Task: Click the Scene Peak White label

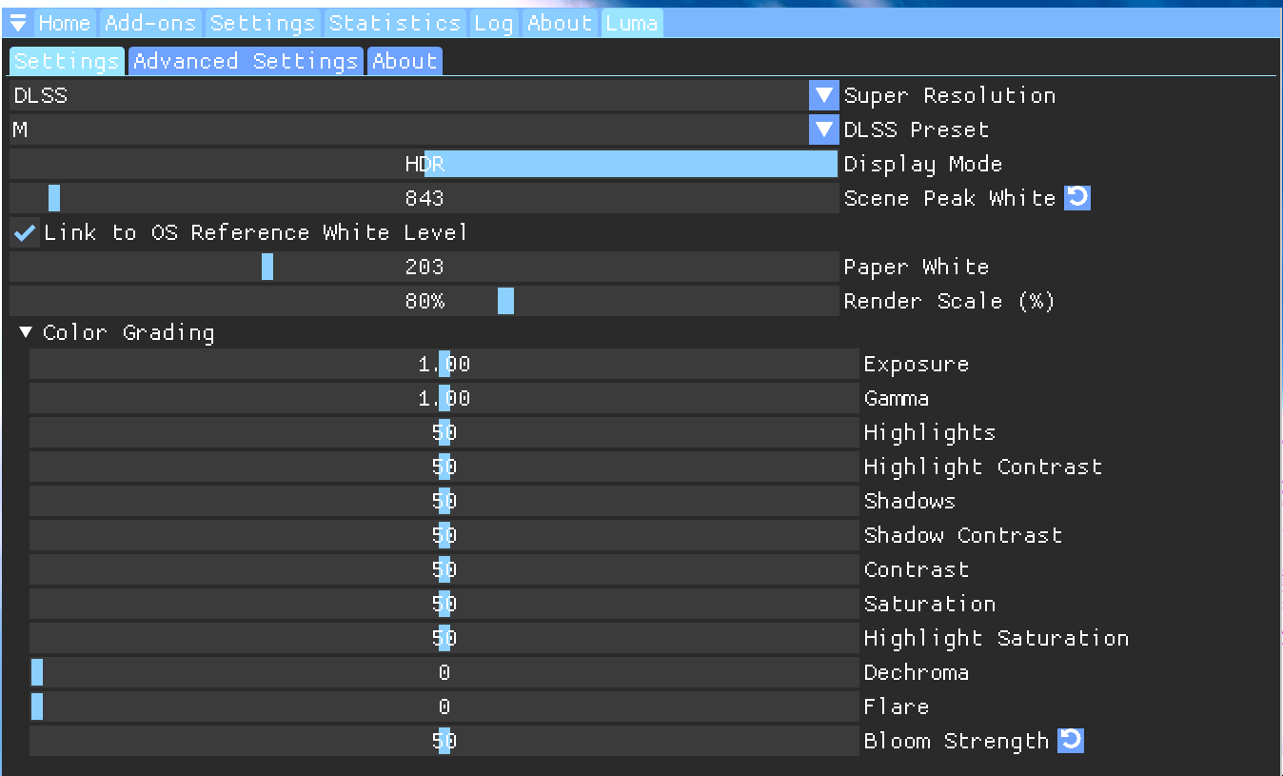Action: pos(950,198)
